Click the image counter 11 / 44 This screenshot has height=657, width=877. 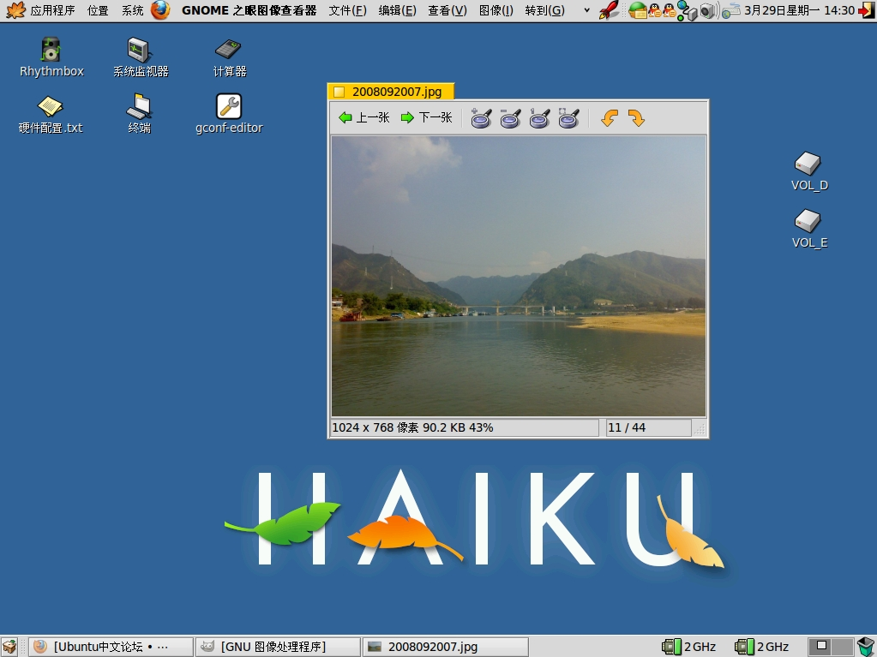(x=627, y=427)
